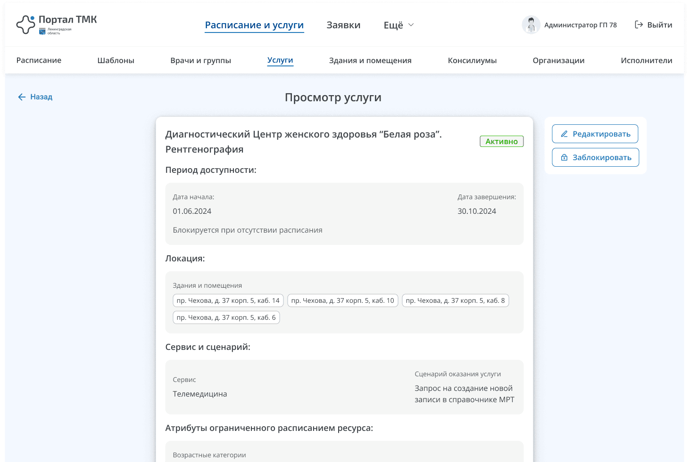Switch to the Расписание tab
The width and height of the screenshot is (689, 462).
point(39,60)
